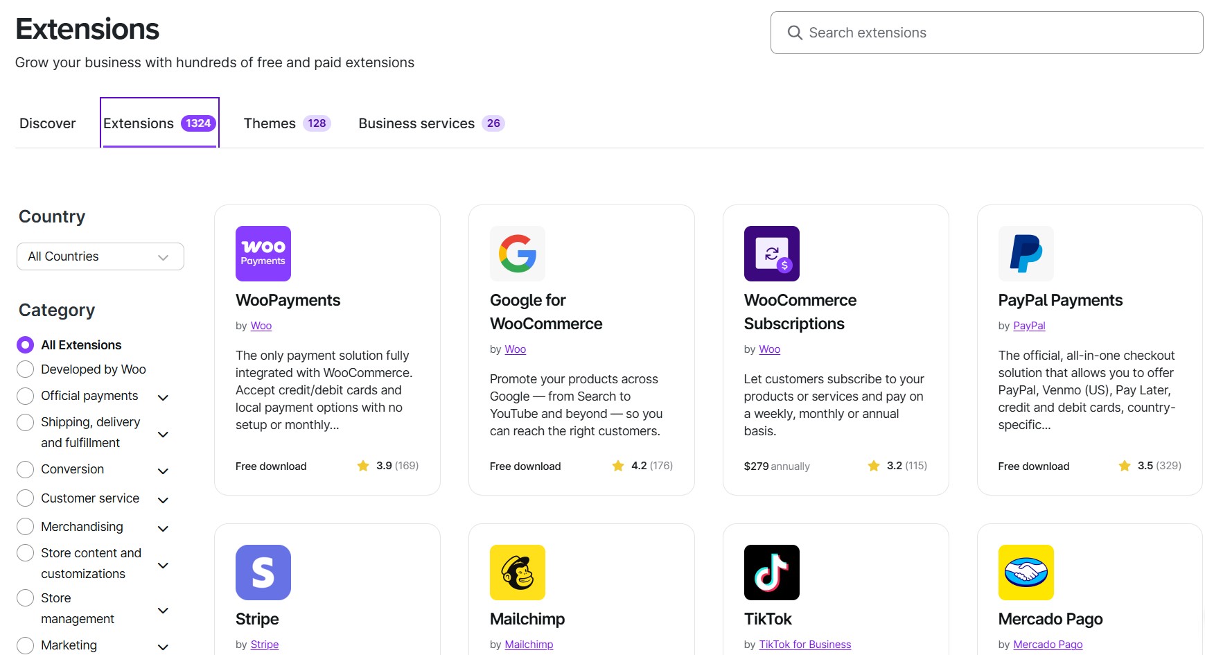The width and height of the screenshot is (1205, 655).
Task: Open the WooPayments title
Action: 288,300
